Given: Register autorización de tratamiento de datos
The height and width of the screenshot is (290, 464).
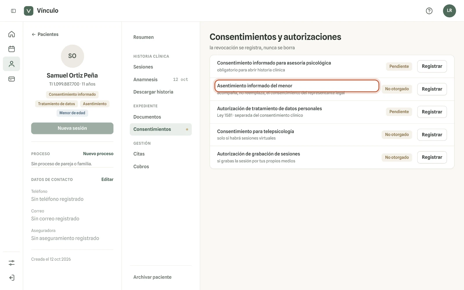Looking at the screenshot, I should point(432,112).
